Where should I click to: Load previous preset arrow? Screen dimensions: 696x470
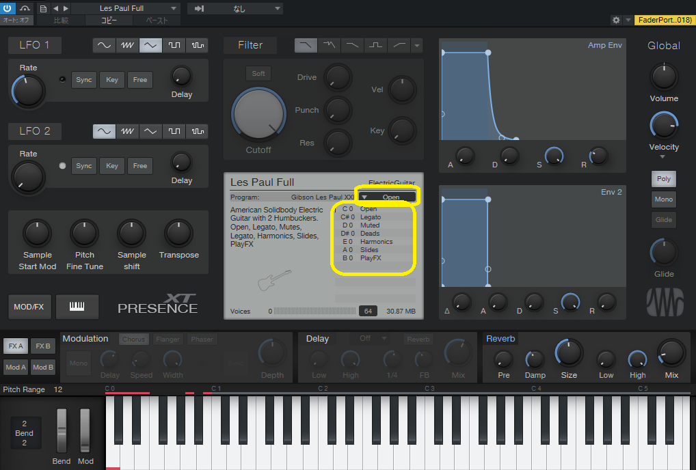55,8
